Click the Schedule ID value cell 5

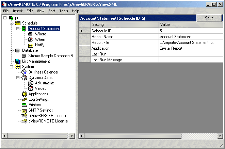pos(191,31)
